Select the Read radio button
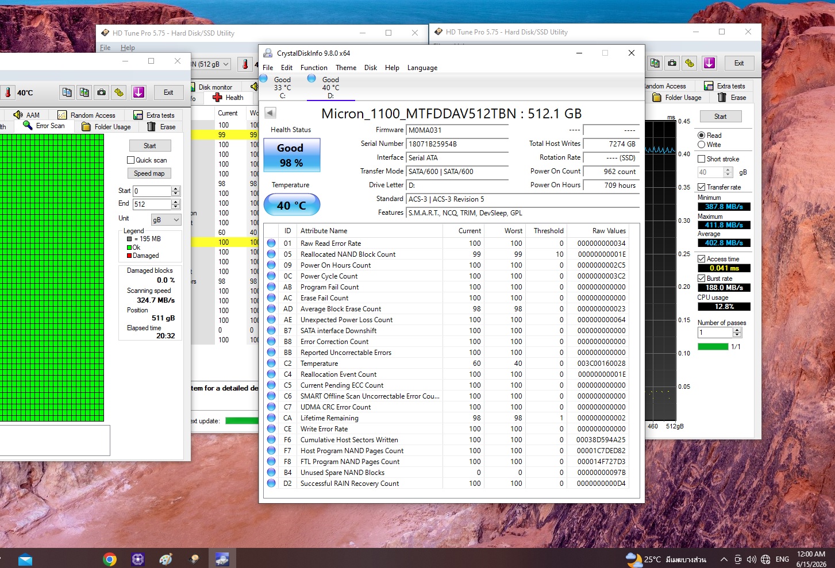The image size is (835, 568). pyautogui.click(x=701, y=136)
